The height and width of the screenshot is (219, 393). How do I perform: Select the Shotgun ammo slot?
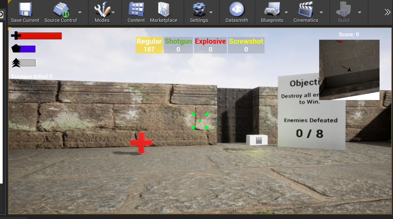pyautogui.click(x=178, y=45)
